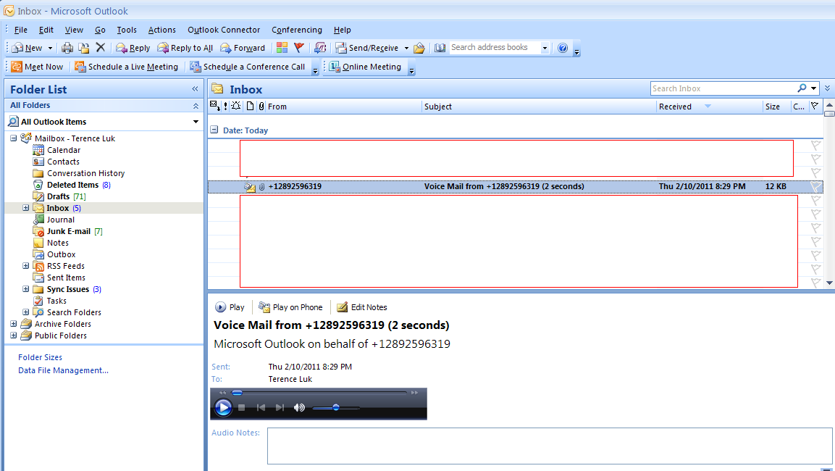Click the large Play button in the media player

click(223, 407)
